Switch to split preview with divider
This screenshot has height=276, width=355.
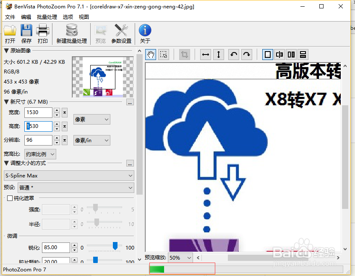coord(279,55)
